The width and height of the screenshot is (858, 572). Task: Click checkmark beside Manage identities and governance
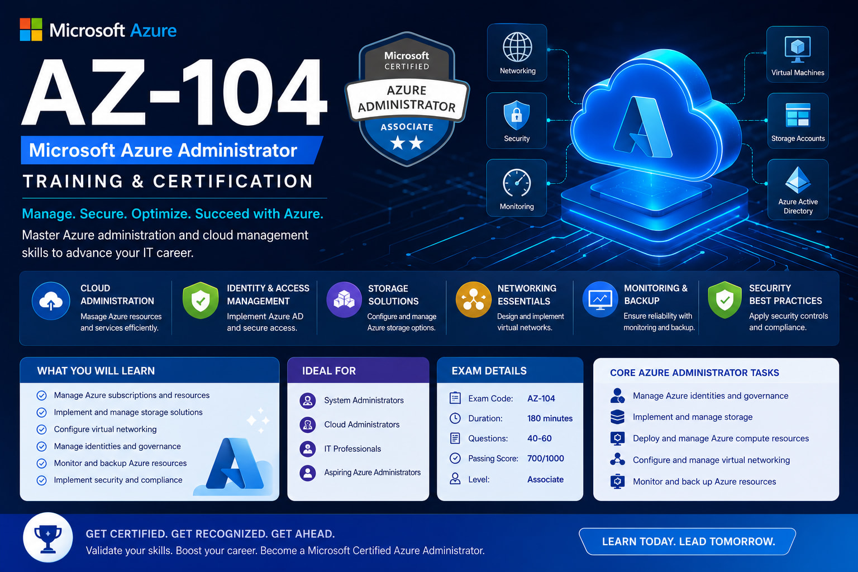pyautogui.click(x=41, y=446)
